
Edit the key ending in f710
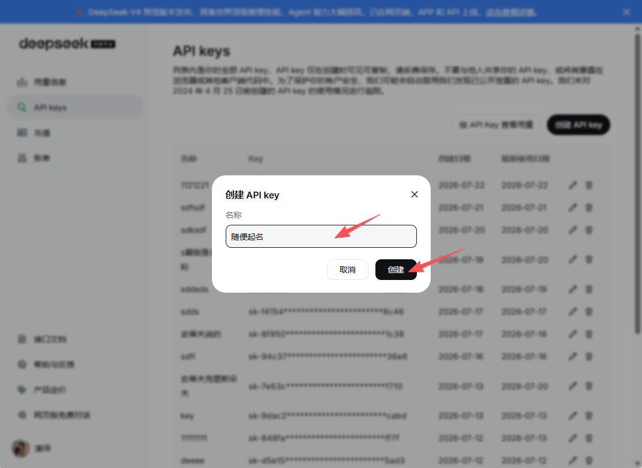pos(572,386)
